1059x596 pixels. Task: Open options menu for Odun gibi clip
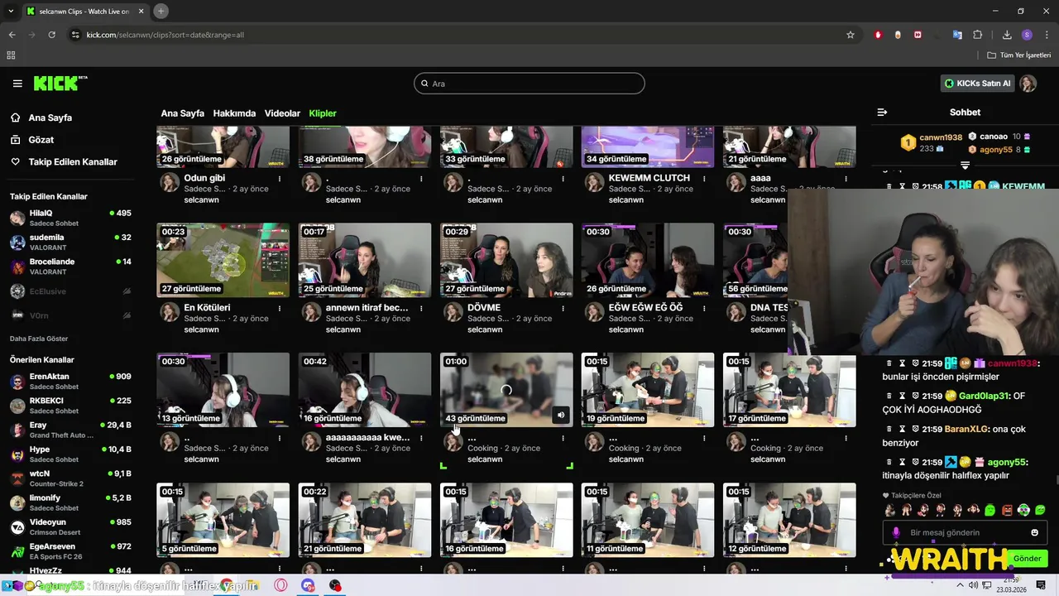point(280,178)
